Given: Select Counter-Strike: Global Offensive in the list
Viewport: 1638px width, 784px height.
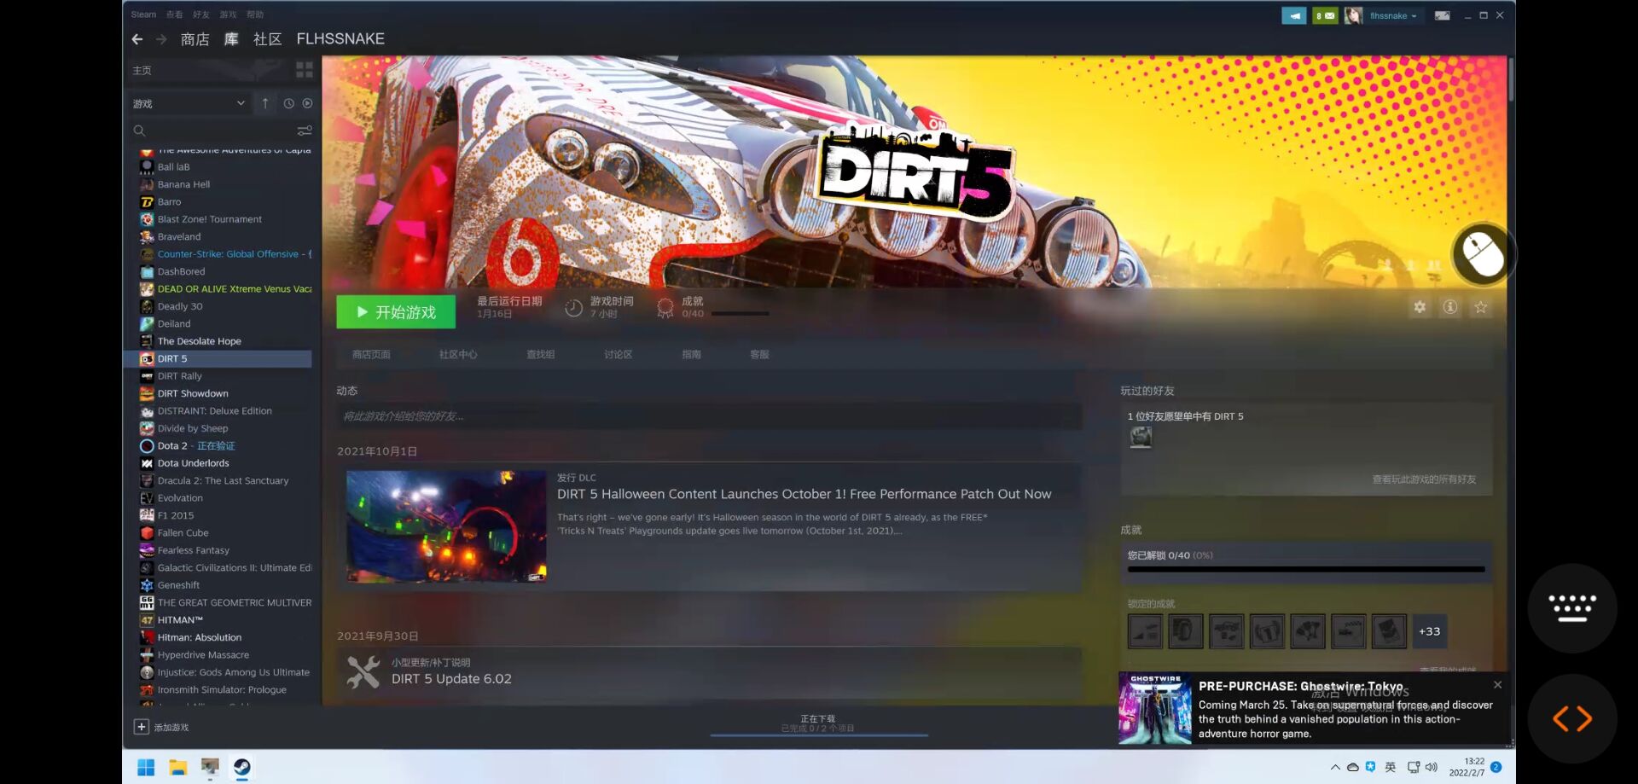Looking at the screenshot, I should point(226,254).
